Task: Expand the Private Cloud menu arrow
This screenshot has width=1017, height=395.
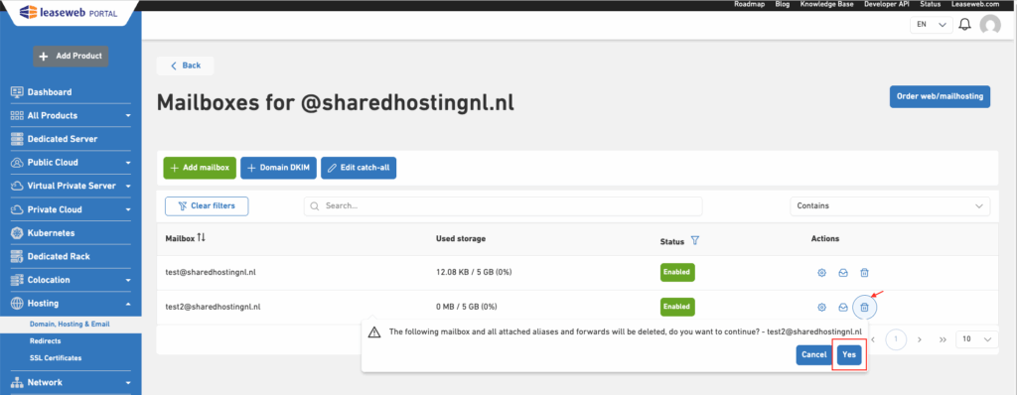Action: (128, 210)
